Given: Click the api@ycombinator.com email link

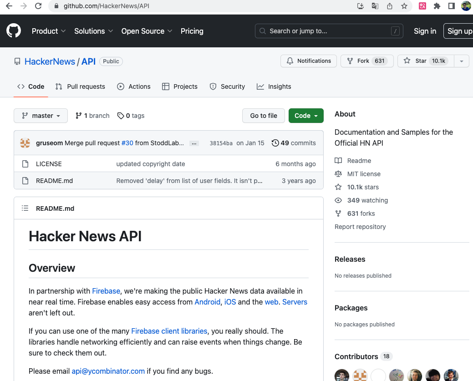Looking at the screenshot, I should [x=108, y=371].
